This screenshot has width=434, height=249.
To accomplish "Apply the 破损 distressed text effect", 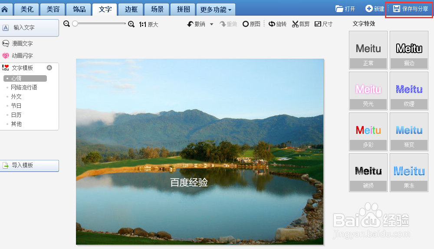I will click(x=368, y=173).
